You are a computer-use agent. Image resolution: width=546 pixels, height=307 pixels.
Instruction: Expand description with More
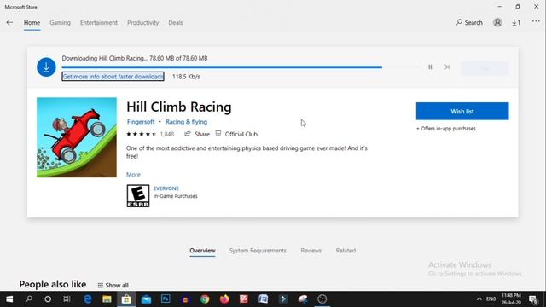(133, 174)
